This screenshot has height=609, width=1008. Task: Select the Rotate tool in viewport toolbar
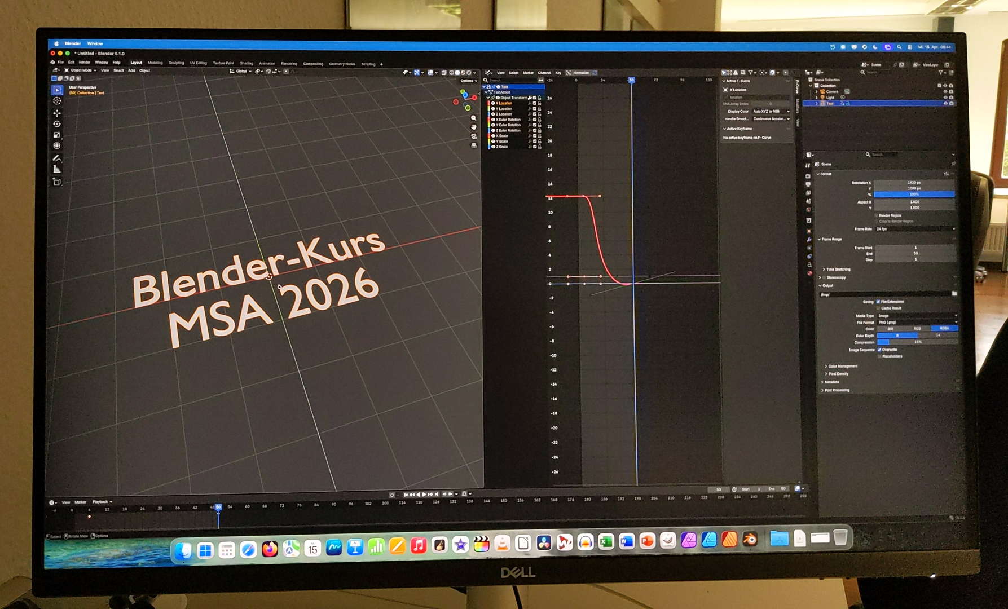point(57,124)
